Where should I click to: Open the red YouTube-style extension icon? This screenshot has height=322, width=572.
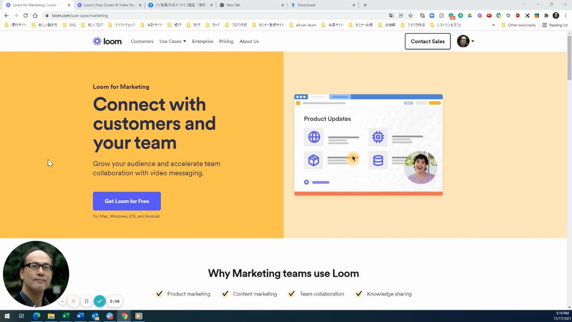pos(489,15)
